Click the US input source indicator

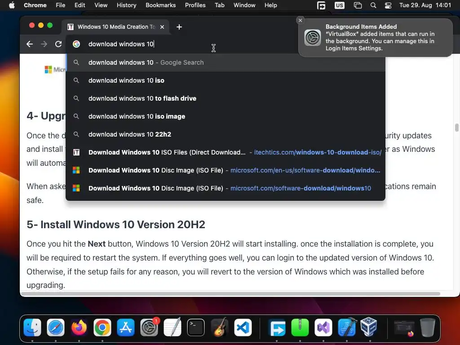coord(340,5)
